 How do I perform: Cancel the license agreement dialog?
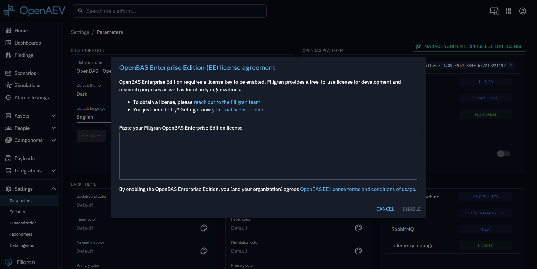[385, 209]
